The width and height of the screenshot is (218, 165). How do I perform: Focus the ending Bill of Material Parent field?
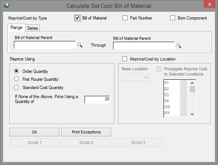[x=144, y=45]
